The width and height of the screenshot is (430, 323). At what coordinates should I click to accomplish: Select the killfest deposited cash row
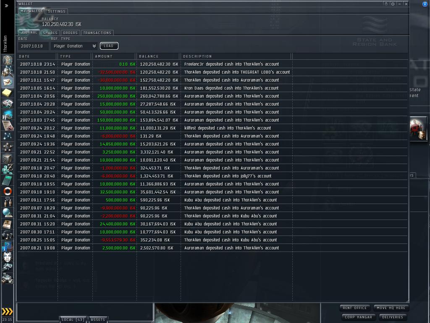point(212,128)
